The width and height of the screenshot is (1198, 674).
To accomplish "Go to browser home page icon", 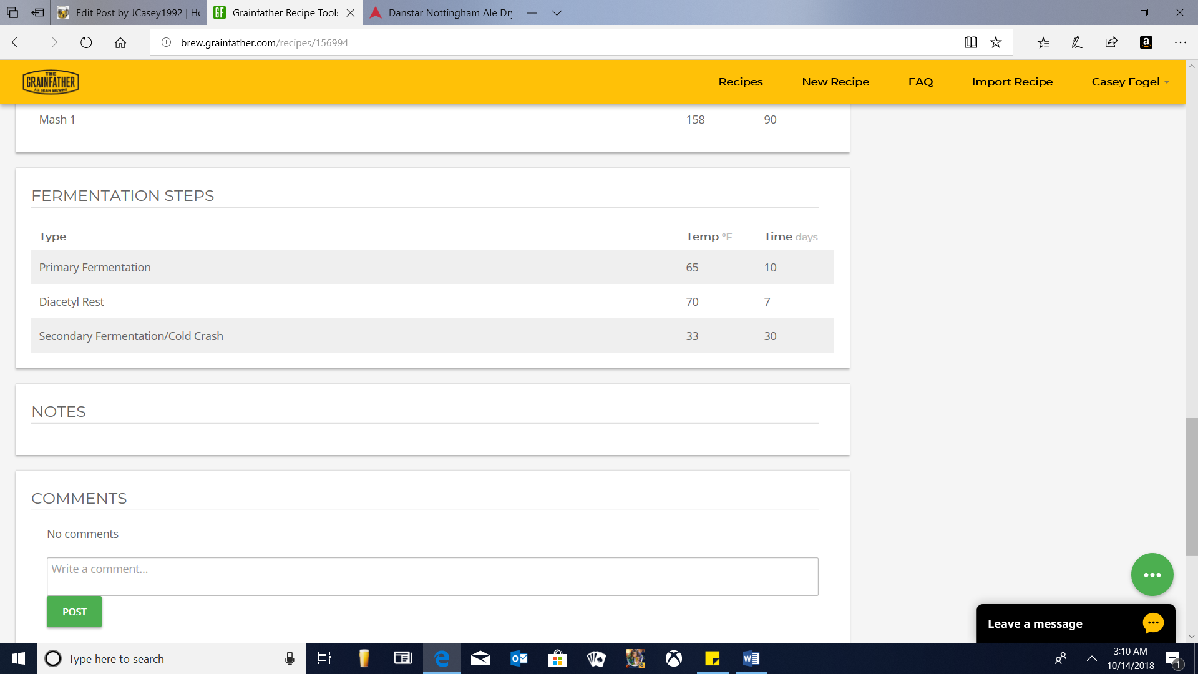I will coord(120,42).
